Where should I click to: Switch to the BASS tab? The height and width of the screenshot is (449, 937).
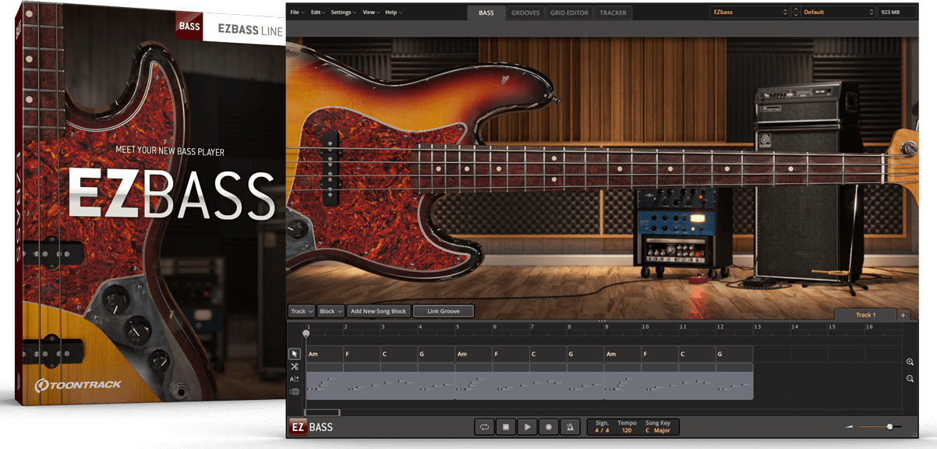pyautogui.click(x=486, y=12)
